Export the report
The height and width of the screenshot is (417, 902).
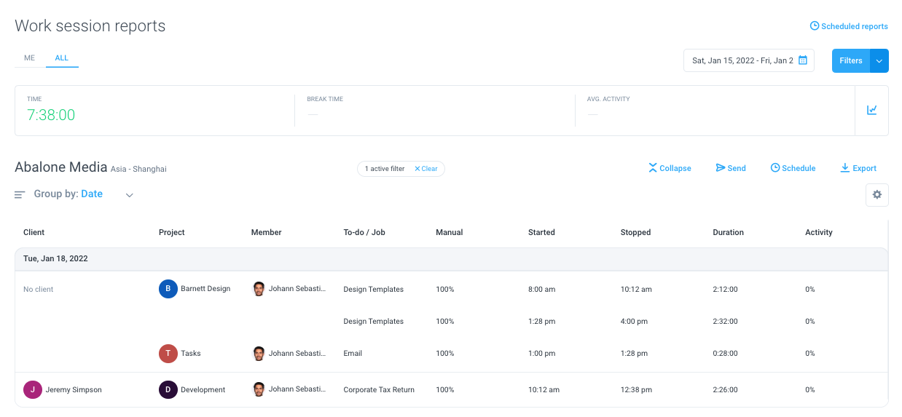(x=858, y=168)
